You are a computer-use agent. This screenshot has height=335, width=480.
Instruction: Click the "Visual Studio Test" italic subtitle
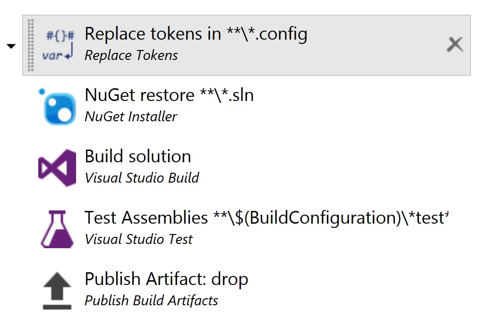pyautogui.click(x=138, y=239)
